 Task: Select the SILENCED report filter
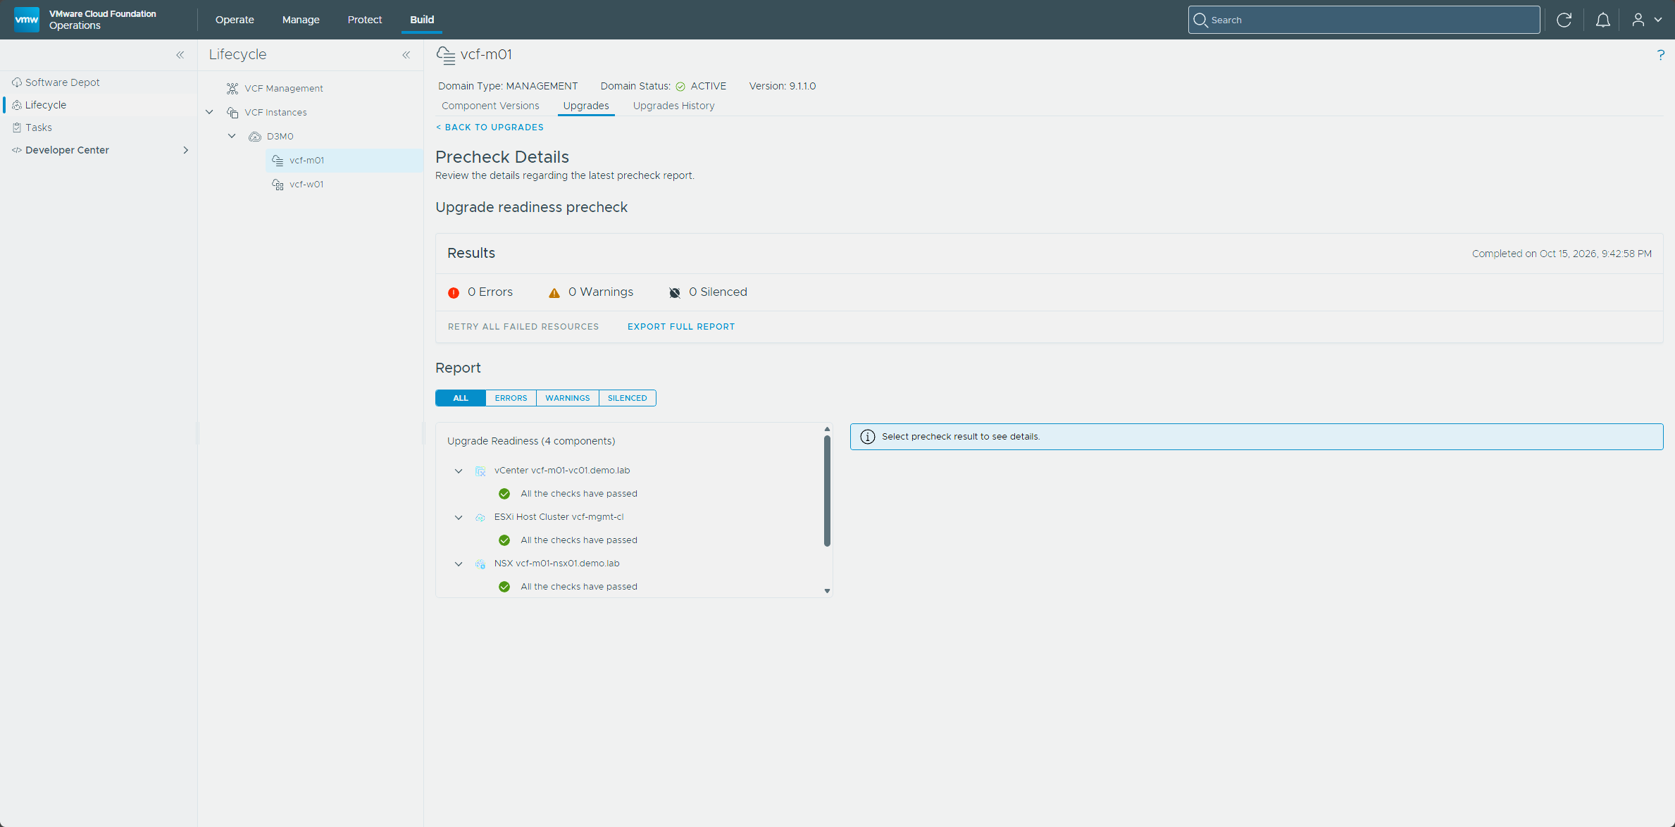pyautogui.click(x=628, y=398)
